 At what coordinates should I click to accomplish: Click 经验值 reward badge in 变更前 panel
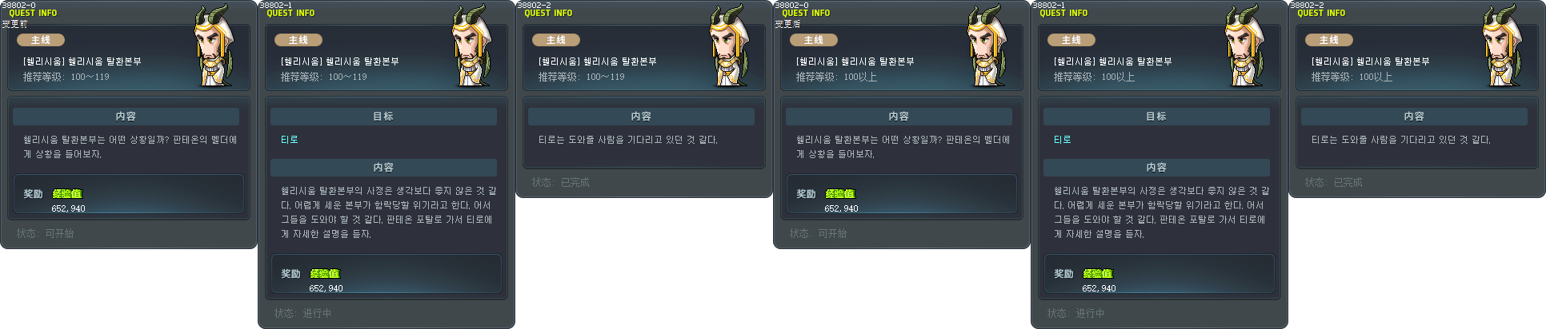pos(67,194)
